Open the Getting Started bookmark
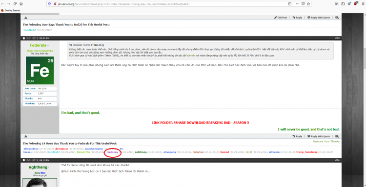This screenshot has width=366, height=187. coord(11,11)
